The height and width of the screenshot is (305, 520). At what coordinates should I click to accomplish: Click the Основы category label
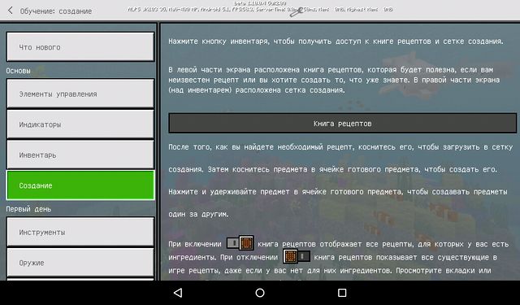pos(18,71)
